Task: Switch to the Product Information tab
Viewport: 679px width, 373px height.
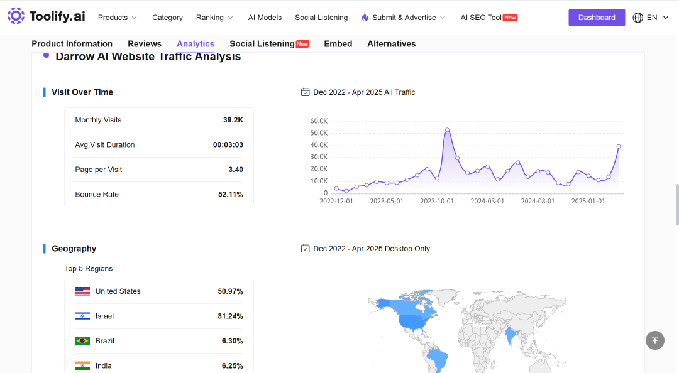Action: tap(72, 44)
